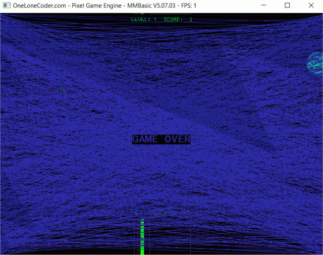Click the level value number
This screenshot has height=255, width=323.
pos(155,19)
